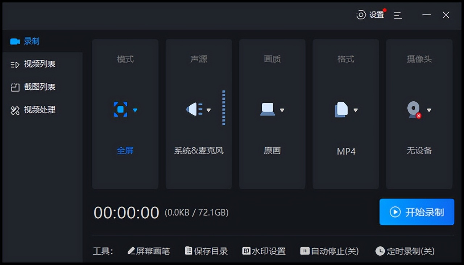The image size is (464, 265).
Task: Click the 00:00:00 recording timer display
Action: tap(126, 213)
